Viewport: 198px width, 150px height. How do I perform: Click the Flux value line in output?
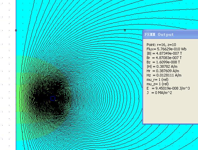(166, 49)
